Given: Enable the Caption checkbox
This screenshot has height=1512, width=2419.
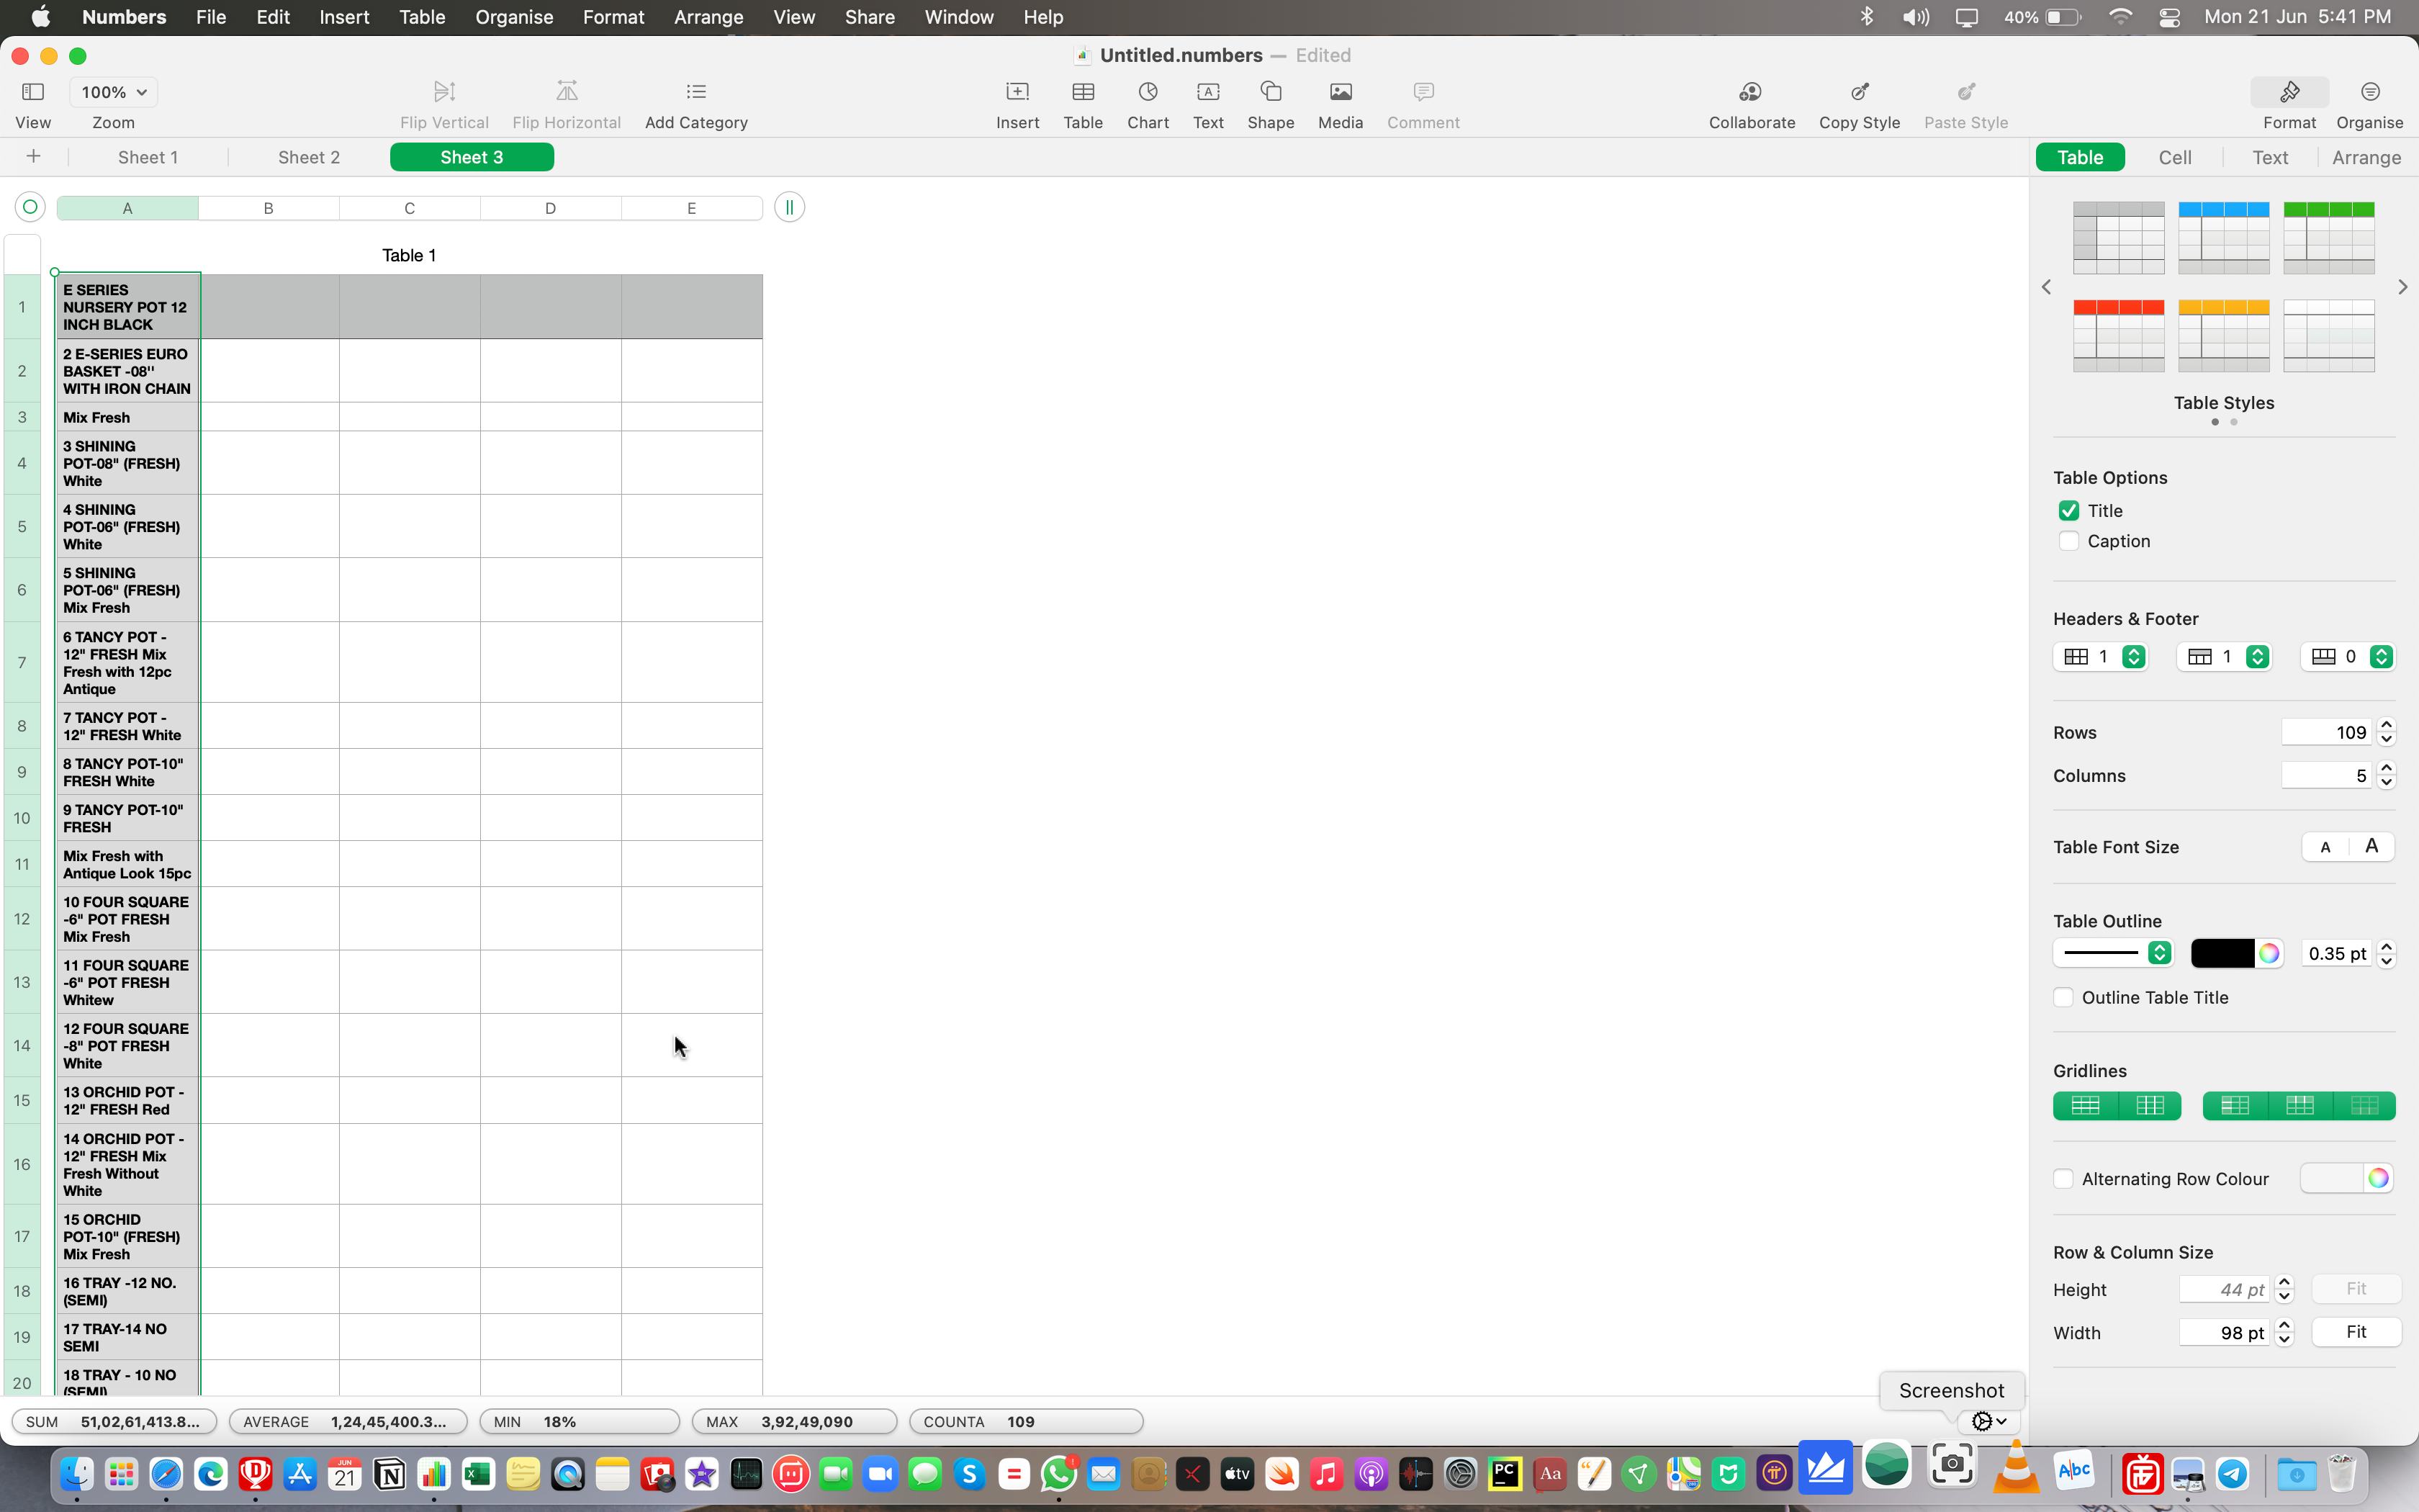Looking at the screenshot, I should tap(2068, 541).
